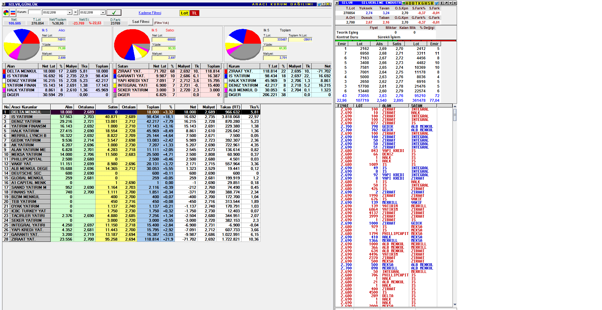Image resolution: width=602 pixels, height=310 pixels.
Task: Click diagonal arrow detach icon in SILVR titlebar
Action: click(x=446, y=3)
